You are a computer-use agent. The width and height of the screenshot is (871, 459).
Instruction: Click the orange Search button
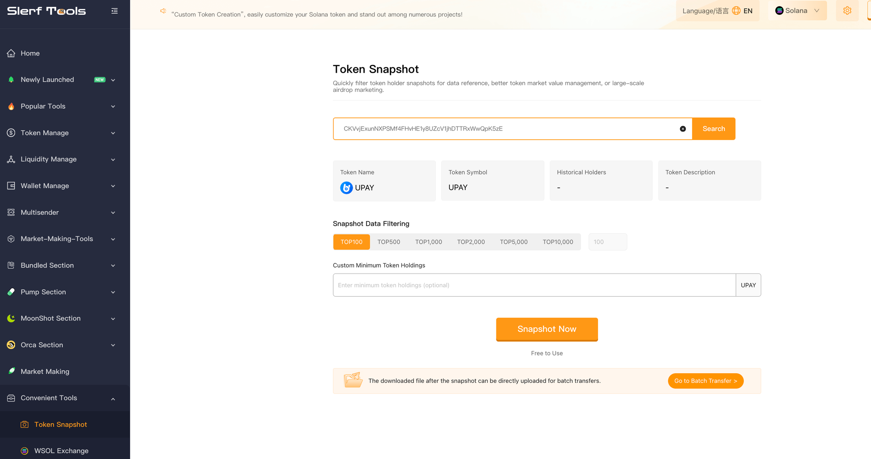714,129
